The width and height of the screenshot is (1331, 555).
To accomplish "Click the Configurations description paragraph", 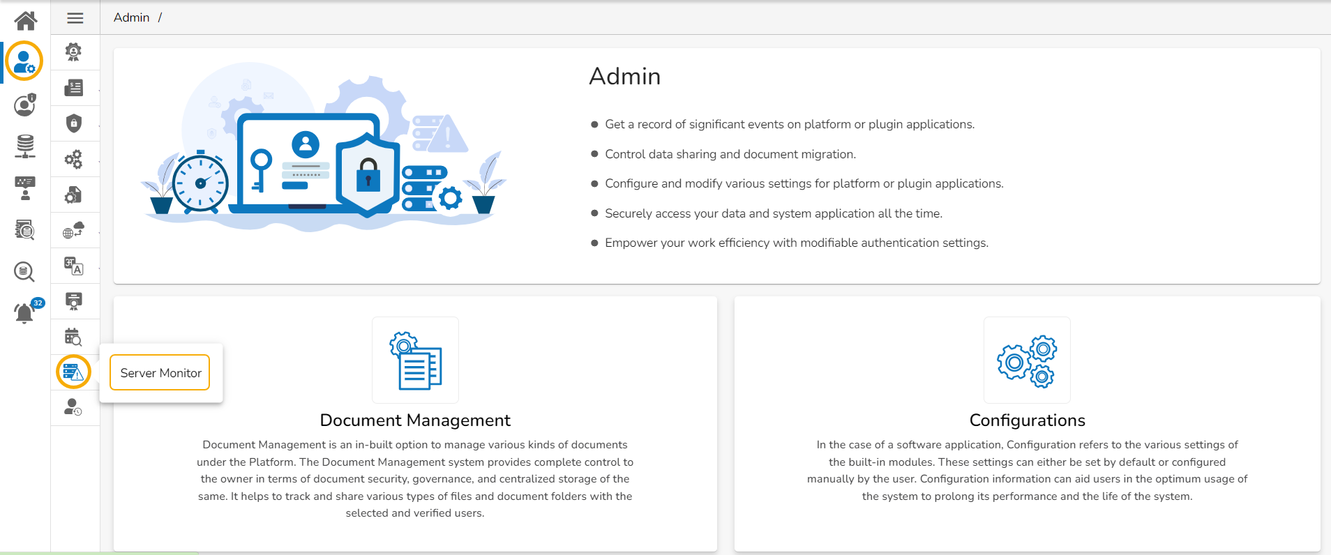I will 1028,471.
